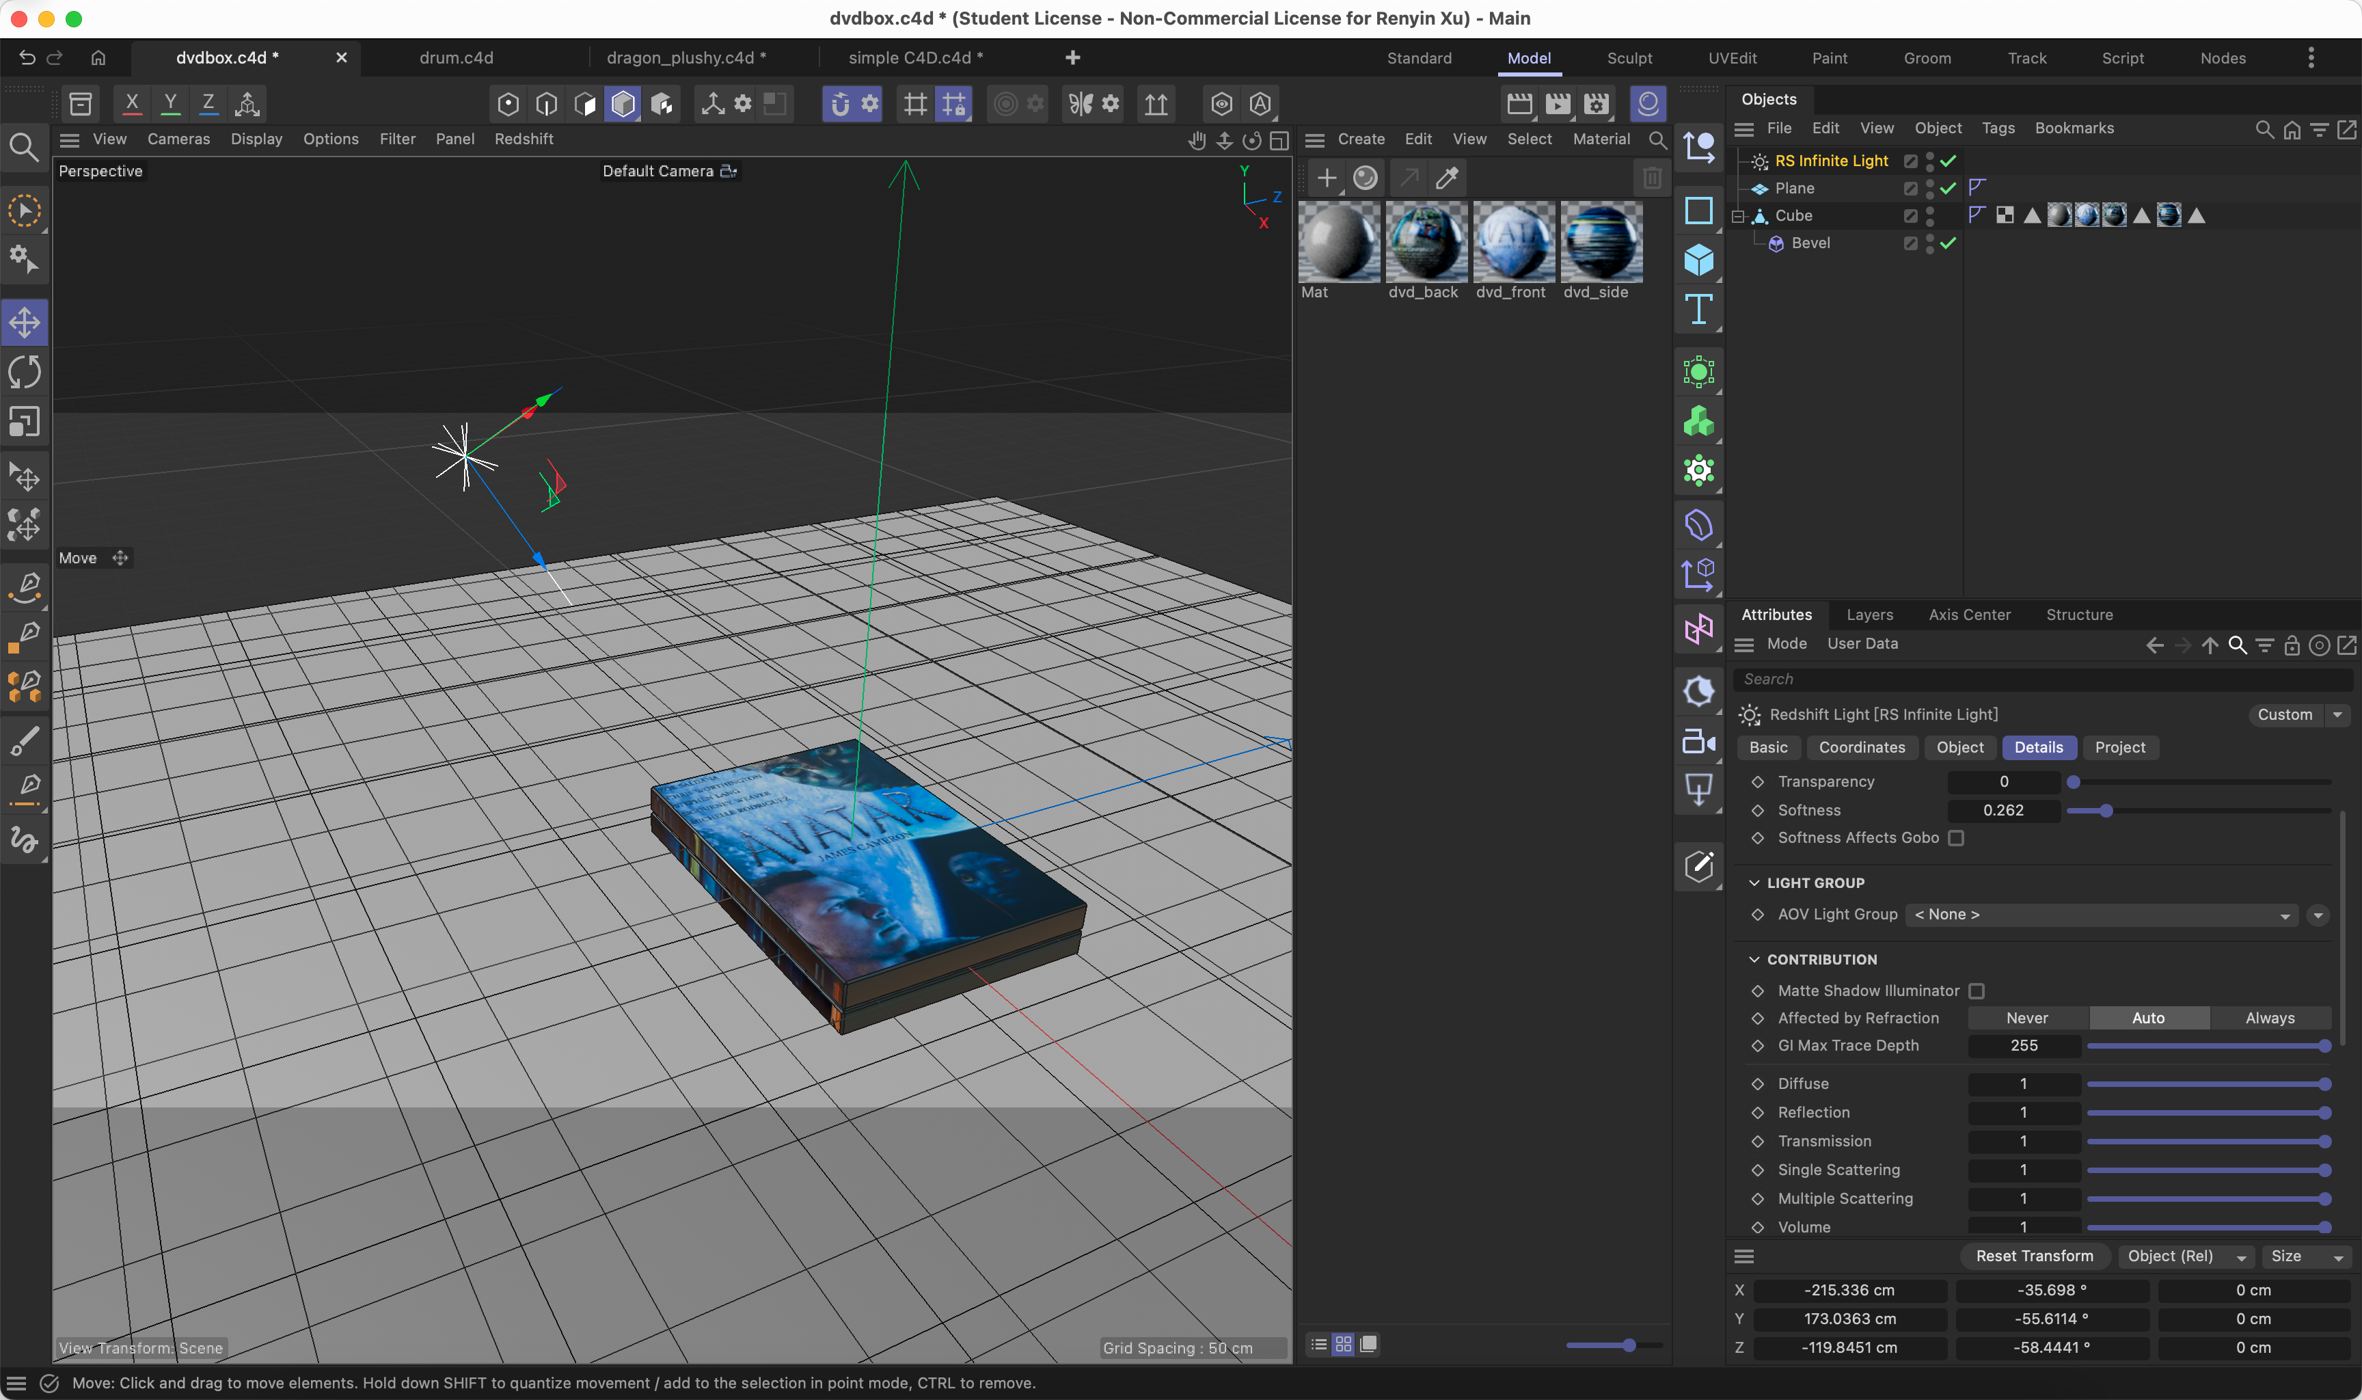Activate the Move tool
Screen dimensions: 2362x1400
pos(25,322)
